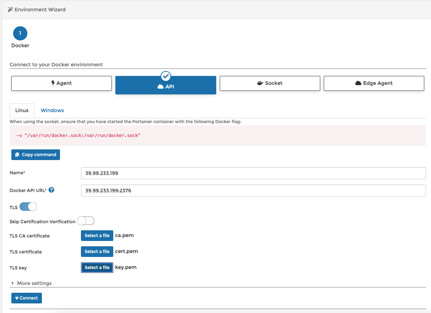The width and height of the screenshot is (431, 313).
Task: Choose the Socket Docker whale option
Action: coord(270,83)
